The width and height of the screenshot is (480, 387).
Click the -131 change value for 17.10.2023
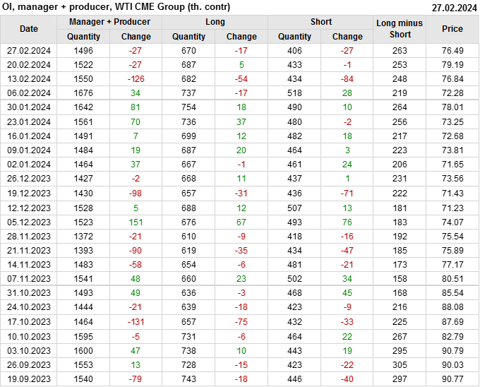[x=136, y=322]
